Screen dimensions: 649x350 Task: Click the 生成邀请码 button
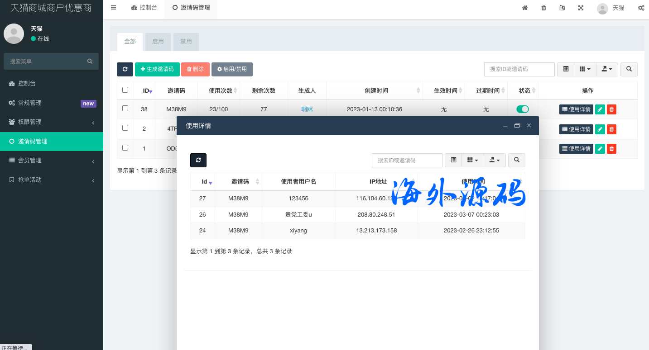click(x=157, y=69)
